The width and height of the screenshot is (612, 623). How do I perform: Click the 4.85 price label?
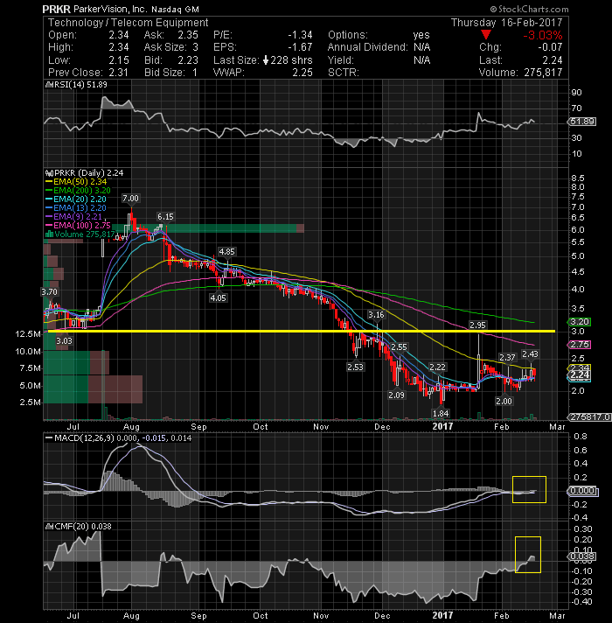(x=226, y=252)
